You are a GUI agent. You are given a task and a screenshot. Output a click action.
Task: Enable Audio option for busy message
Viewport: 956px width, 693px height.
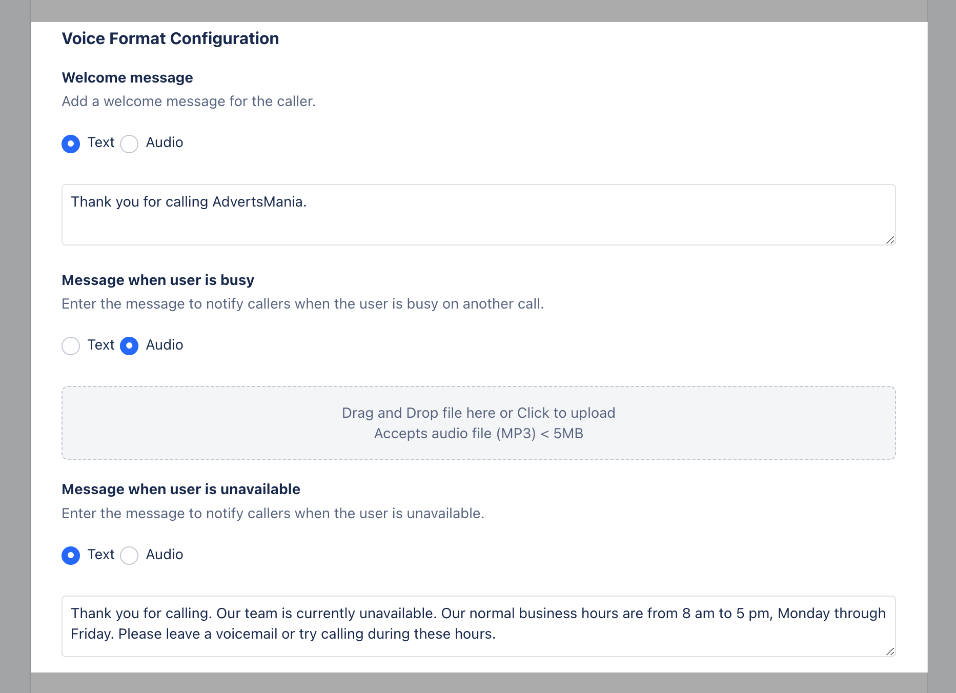point(129,346)
